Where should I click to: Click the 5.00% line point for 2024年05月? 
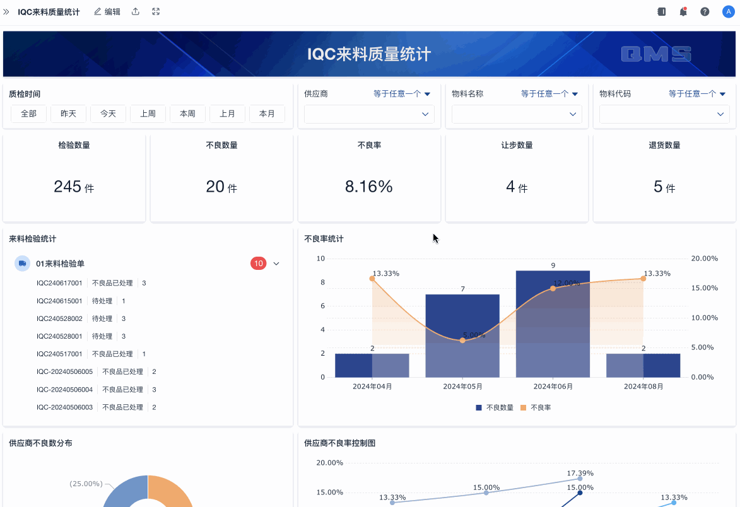(462, 340)
